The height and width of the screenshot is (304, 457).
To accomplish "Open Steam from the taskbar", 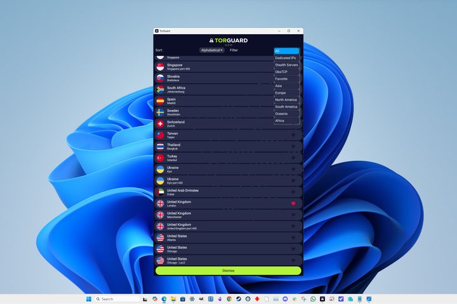I will (x=239, y=299).
